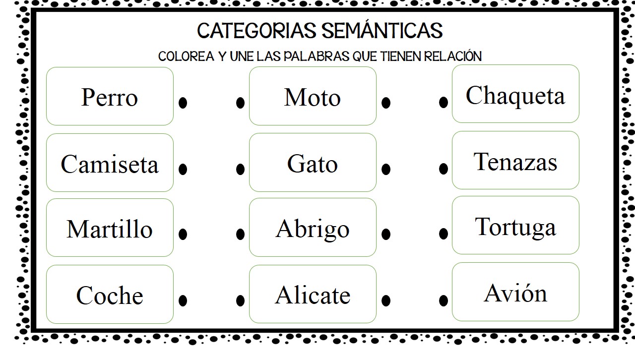Viewport: 635px width, 357px height.
Task: Select the Camiseta word box
Action: click(x=110, y=163)
